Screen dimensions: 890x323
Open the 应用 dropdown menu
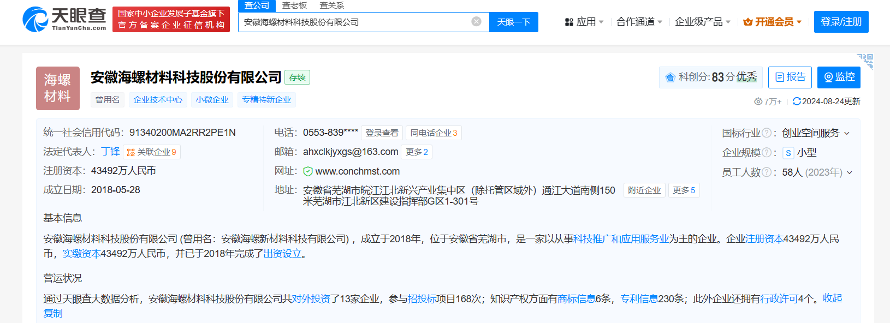[584, 22]
